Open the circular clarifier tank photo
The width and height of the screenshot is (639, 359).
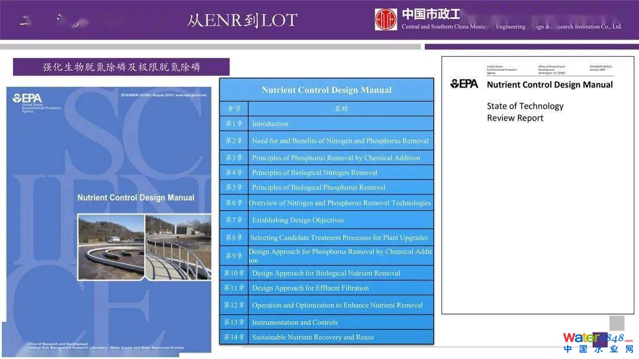(x=111, y=246)
